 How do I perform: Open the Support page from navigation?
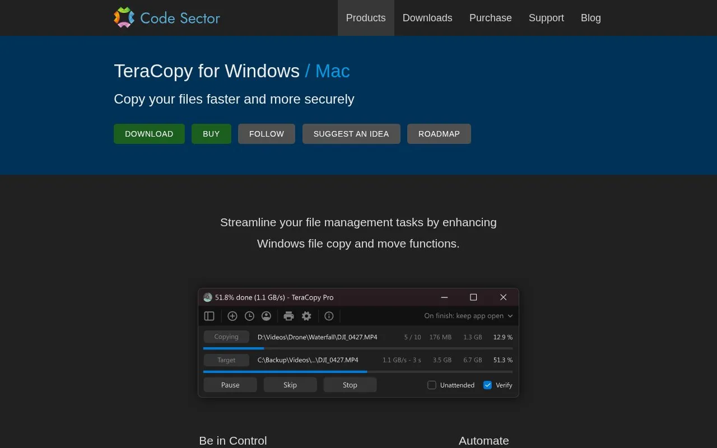click(546, 18)
